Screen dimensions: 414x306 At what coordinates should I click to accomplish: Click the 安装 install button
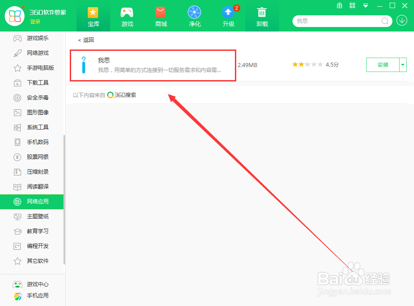pos(383,65)
